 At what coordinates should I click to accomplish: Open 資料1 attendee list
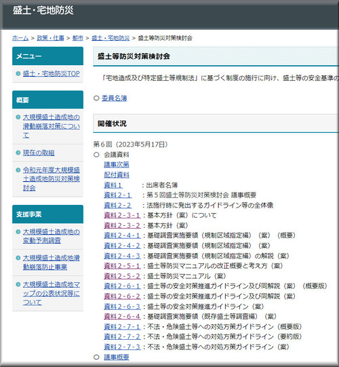coord(113,185)
